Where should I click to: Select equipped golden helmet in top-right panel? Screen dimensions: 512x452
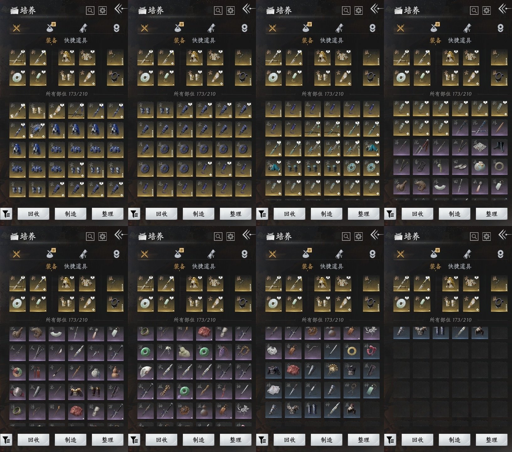point(451,57)
